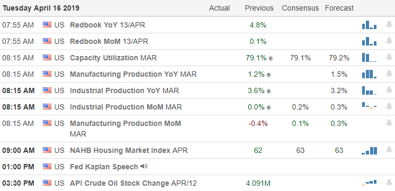Click the bell icon for Redbook MoM

pos(389,41)
